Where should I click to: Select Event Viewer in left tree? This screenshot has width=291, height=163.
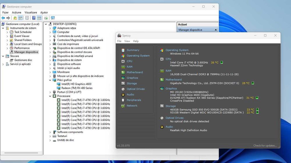[22, 36]
